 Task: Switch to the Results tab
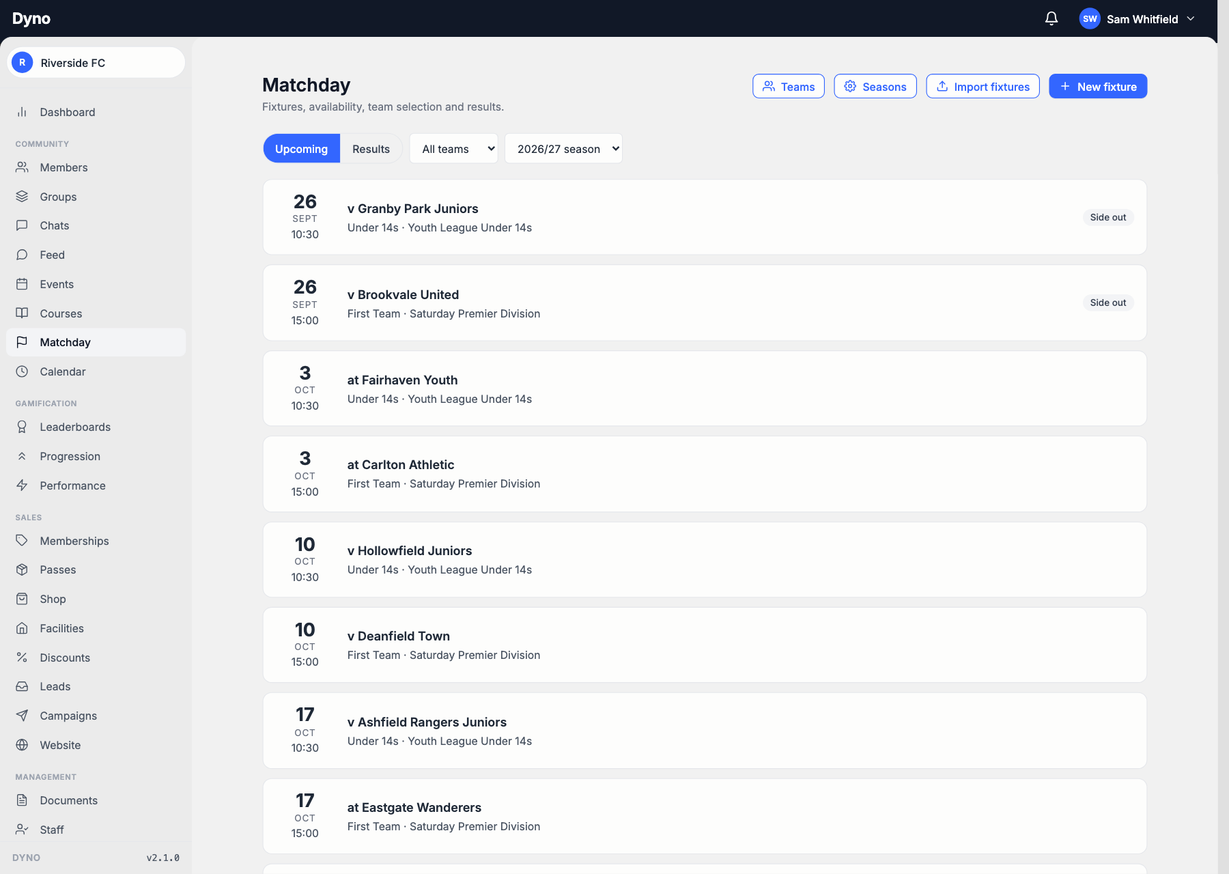[371, 149]
